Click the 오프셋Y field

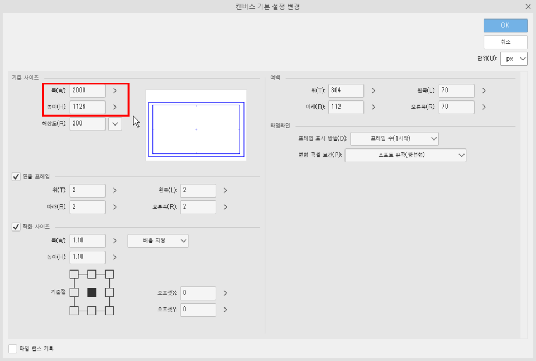198,310
